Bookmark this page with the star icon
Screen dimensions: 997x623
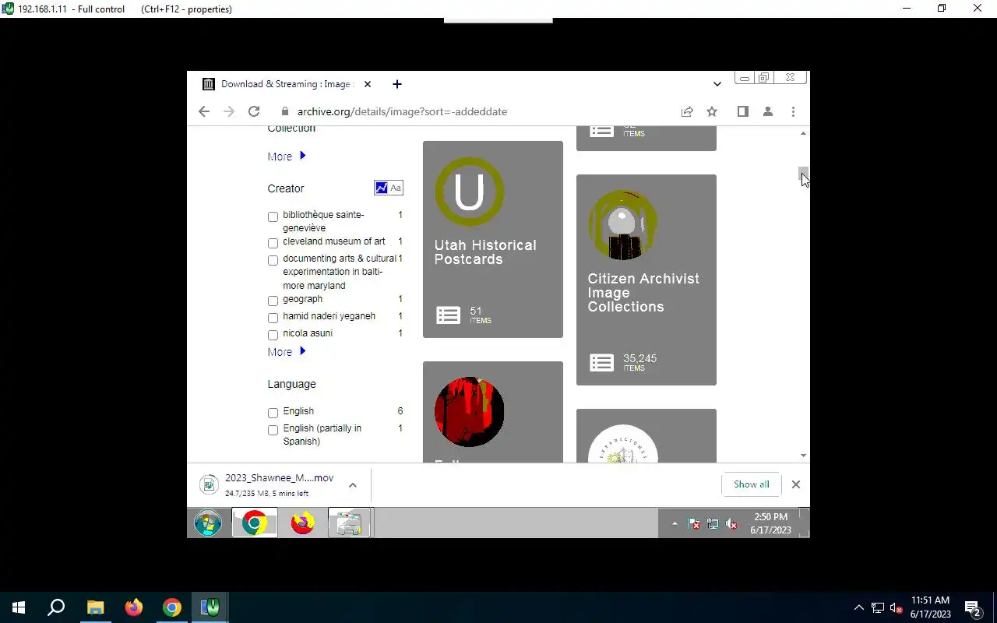(712, 111)
